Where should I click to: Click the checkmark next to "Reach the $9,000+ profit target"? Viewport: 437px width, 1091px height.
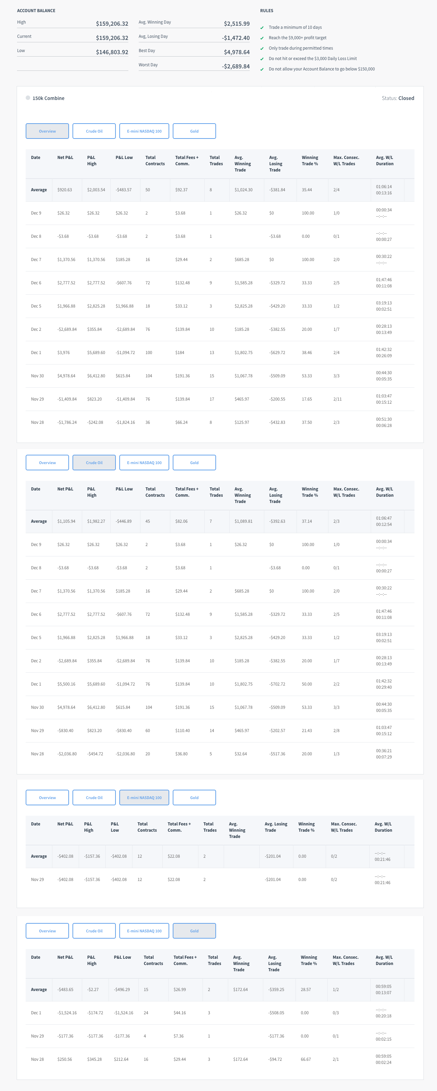pos(262,38)
